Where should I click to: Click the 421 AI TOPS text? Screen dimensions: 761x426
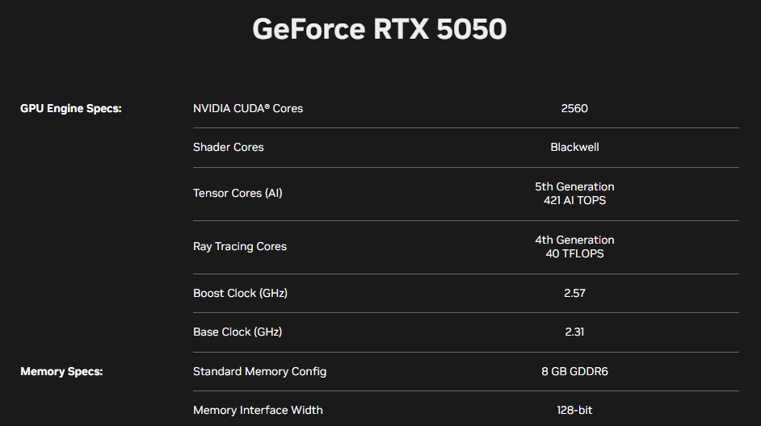(574, 200)
